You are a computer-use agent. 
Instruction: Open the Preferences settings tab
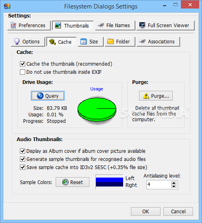pos(29,26)
